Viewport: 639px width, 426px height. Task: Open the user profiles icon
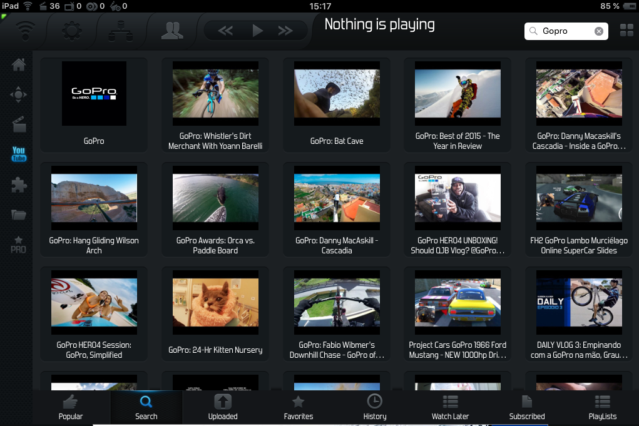click(171, 31)
